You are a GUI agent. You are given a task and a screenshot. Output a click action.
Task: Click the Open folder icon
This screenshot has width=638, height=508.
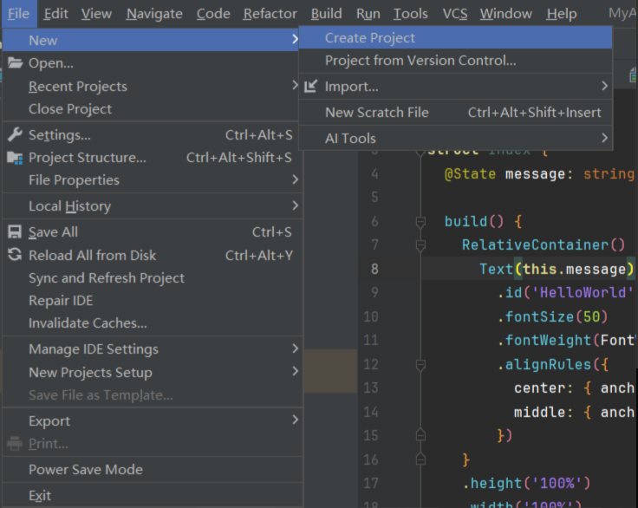pyautogui.click(x=15, y=62)
